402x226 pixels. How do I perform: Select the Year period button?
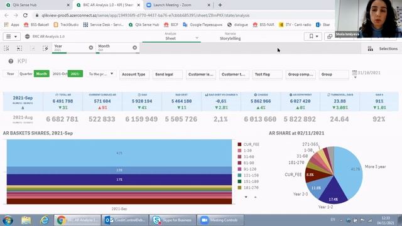pos(11,74)
